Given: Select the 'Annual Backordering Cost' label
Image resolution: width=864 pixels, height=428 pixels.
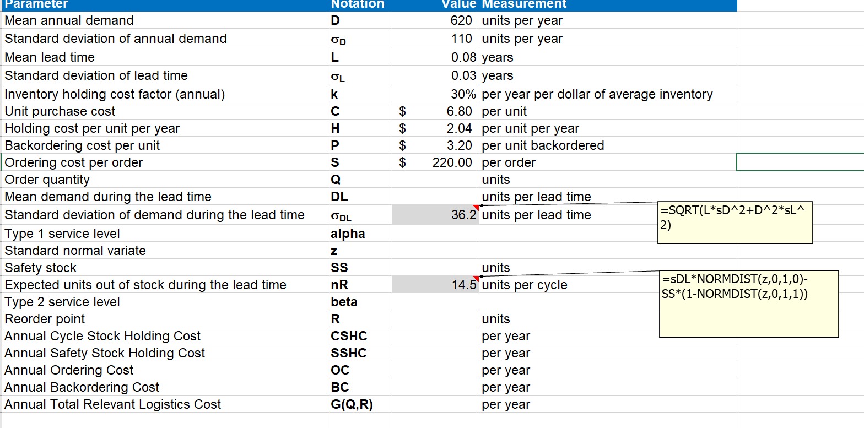Looking at the screenshot, I should click(82, 387).
